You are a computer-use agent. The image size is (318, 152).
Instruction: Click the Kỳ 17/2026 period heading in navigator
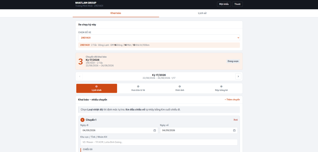pyautogui.click(x=159, y=75)
